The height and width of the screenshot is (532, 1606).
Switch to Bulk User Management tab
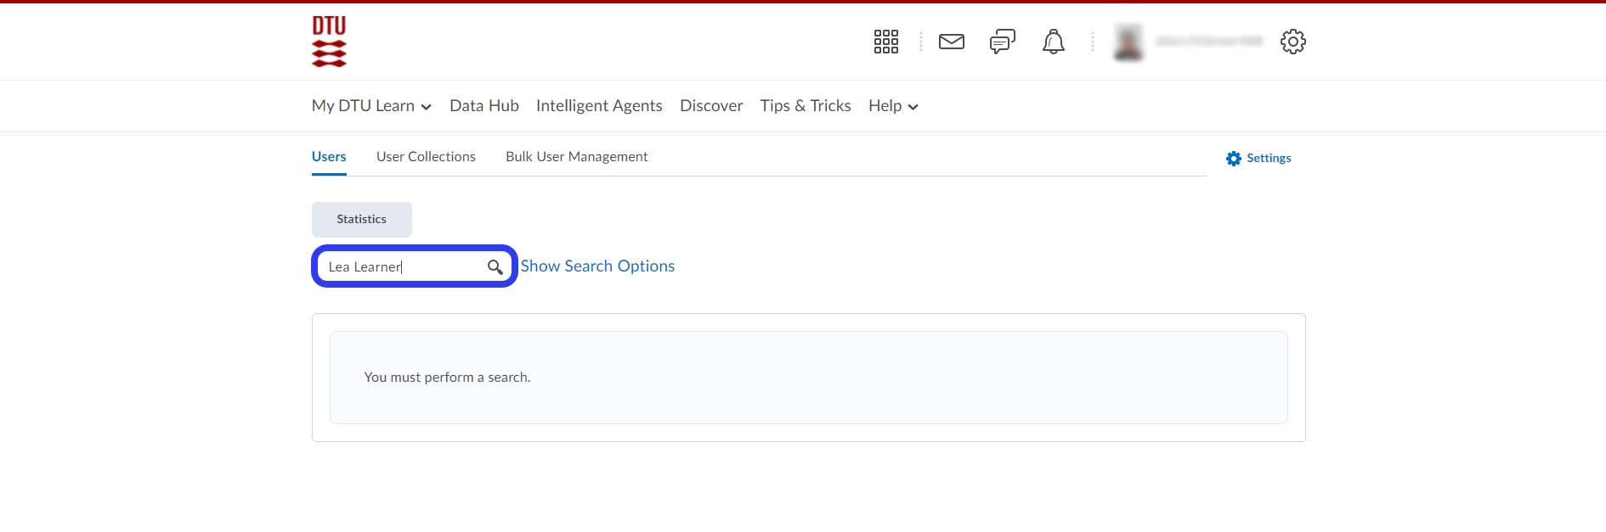click(x=576, y=157)
